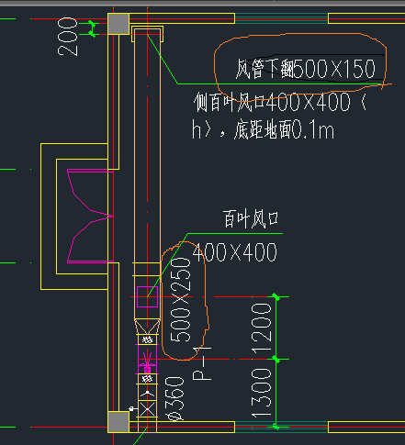Select the annotation 侧百叶风口400X400
The height and width of the screenshot is (445, 405).
click(x=272, y=102)
